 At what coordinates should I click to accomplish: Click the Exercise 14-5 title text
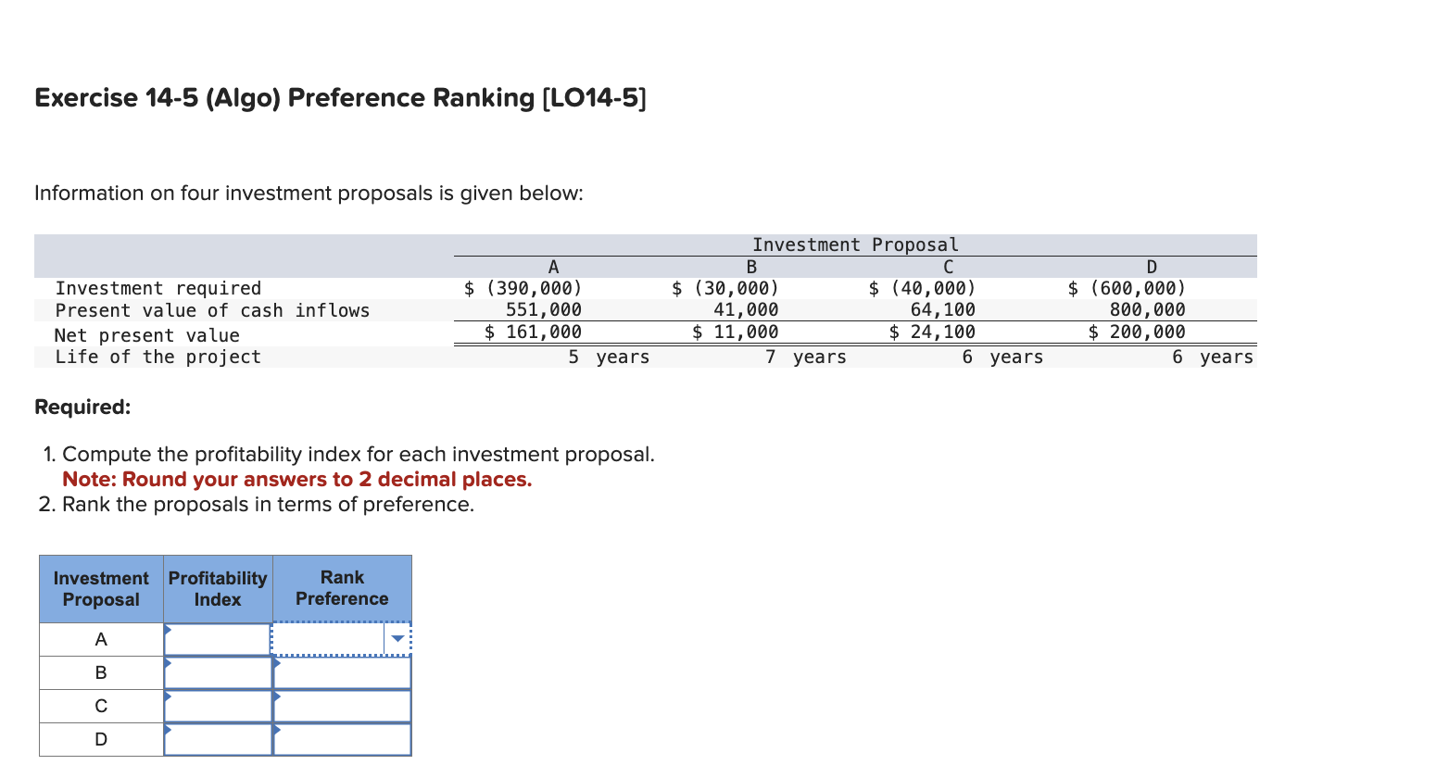pyautogui.click(x=339, y=97)
